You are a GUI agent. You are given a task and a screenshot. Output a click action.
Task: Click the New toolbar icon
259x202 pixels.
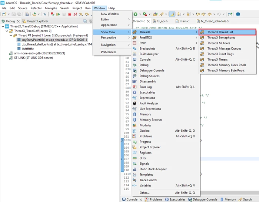4,14
